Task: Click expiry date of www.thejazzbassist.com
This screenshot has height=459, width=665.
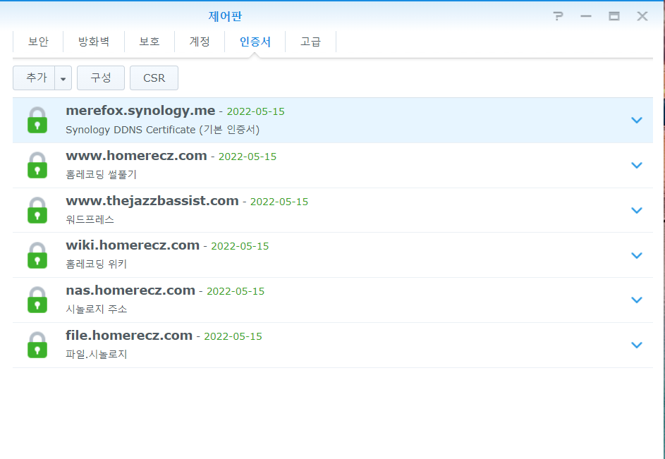Action: point(279,202)
